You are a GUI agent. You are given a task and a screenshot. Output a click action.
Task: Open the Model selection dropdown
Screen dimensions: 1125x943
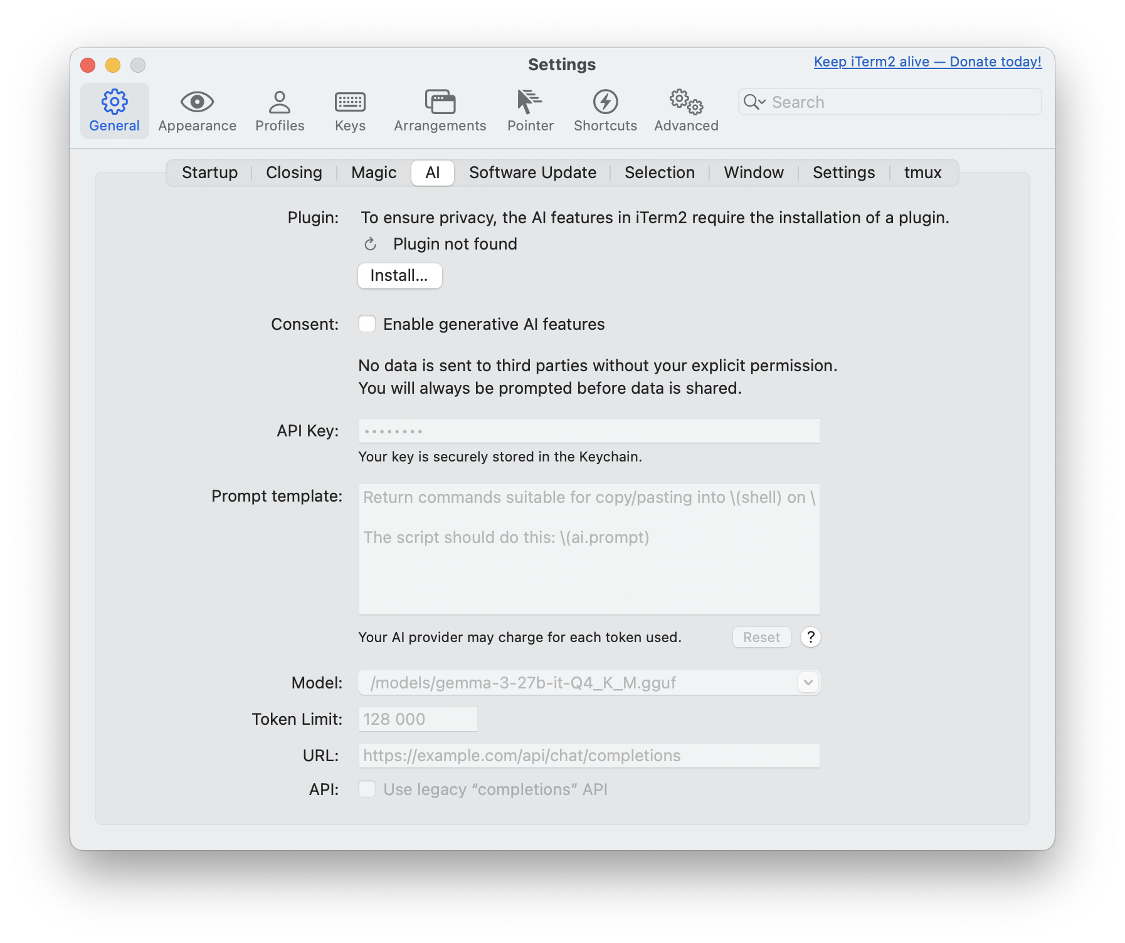[808, 682]
